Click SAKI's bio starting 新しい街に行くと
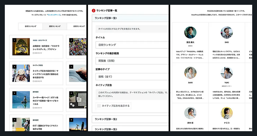The width and height of the screenshot is (257, 136). (190, 95)
